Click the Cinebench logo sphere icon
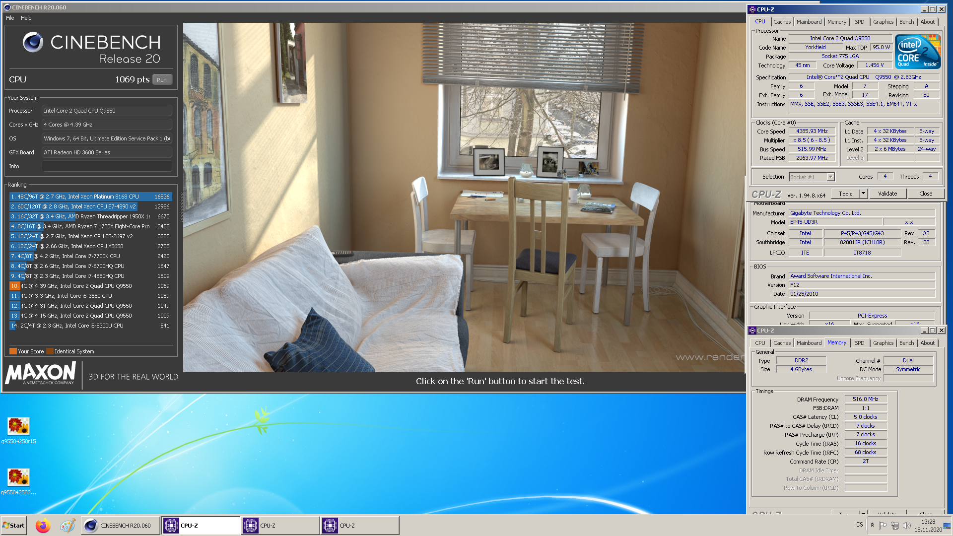 tap(33, 42)
